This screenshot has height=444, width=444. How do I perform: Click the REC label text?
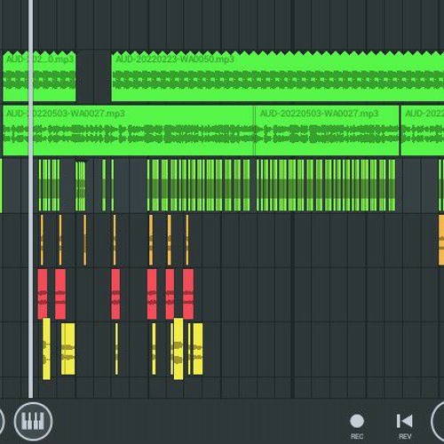357,436
